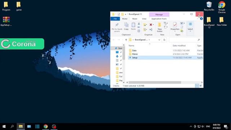Select the Program folder on desktop
The width and height of the screenshot is (231, 130).
pos(6,6)
